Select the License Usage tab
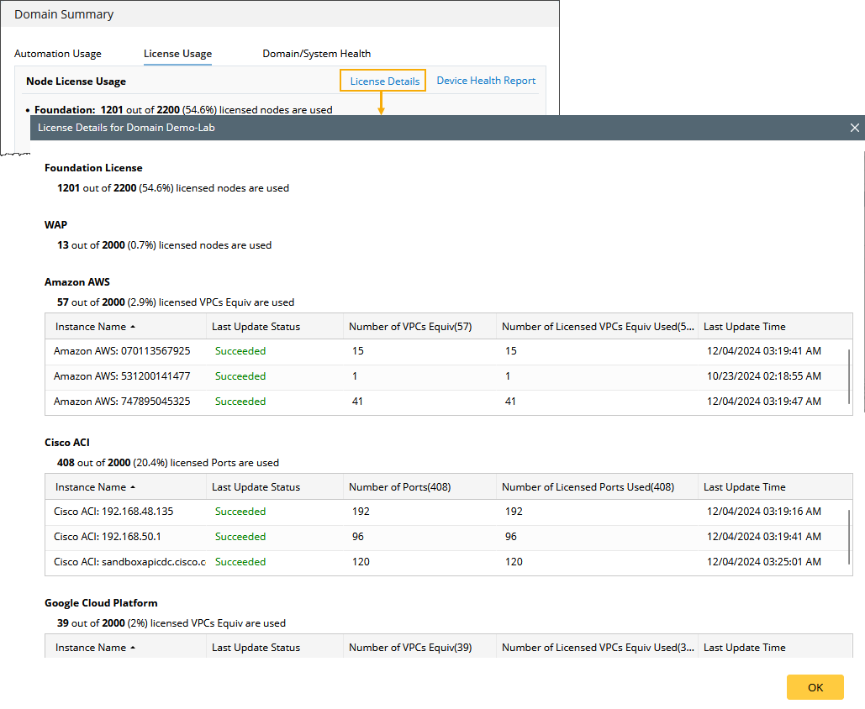 pyautogui.click(x=177, y=54)
